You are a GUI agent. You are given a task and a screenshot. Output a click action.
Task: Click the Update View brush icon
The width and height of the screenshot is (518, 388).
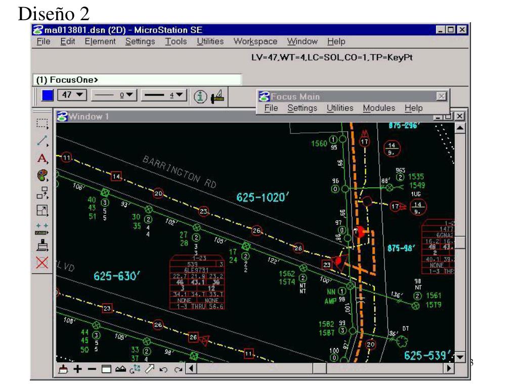(x=63, y=369)
